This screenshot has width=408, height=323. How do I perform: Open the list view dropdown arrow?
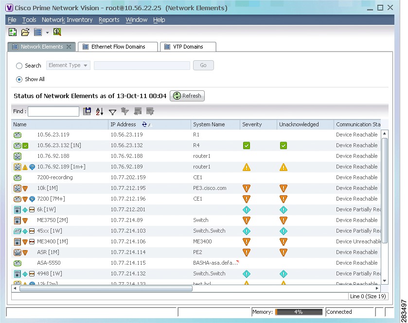tap(47, 33)
